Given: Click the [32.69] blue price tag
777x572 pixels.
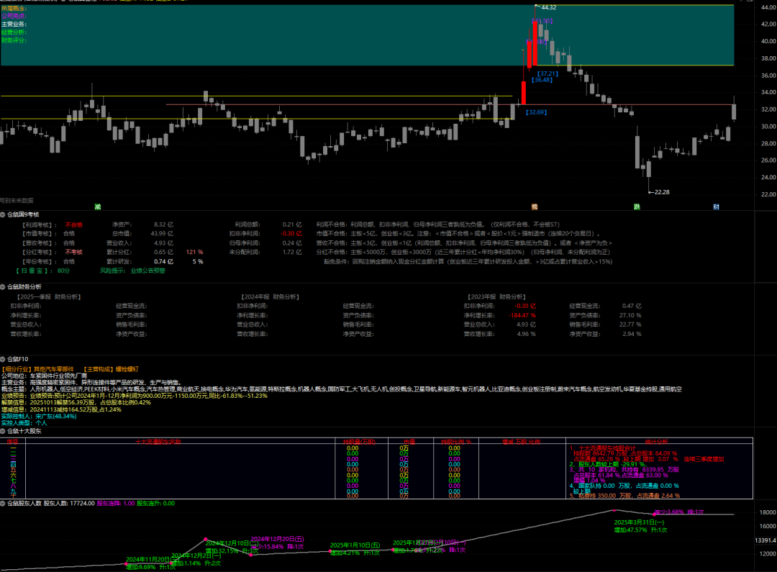Looking at the screenshot, I should tap(536, 112).
